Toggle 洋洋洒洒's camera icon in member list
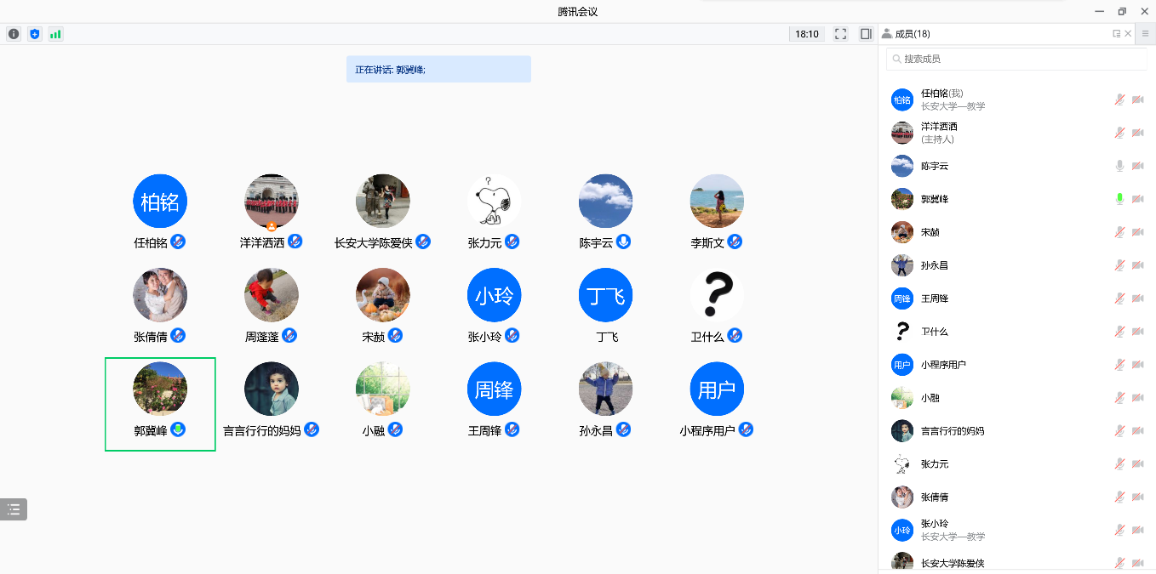The image size is (1156, 574). (1137, 133)
